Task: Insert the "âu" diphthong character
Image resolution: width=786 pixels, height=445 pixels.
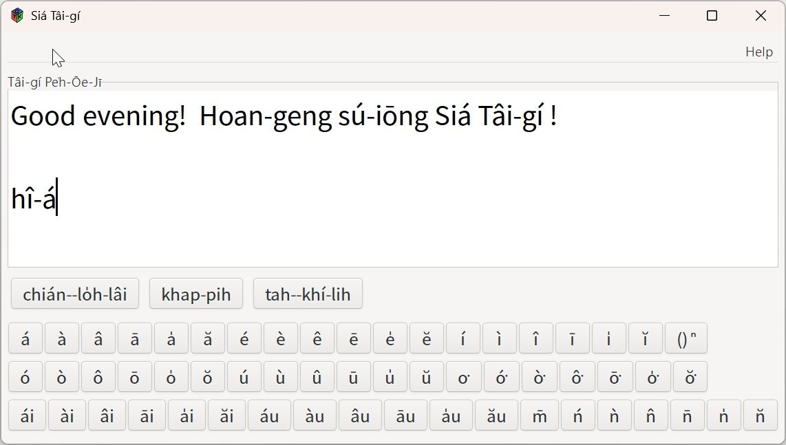Action: pos(360,416)
